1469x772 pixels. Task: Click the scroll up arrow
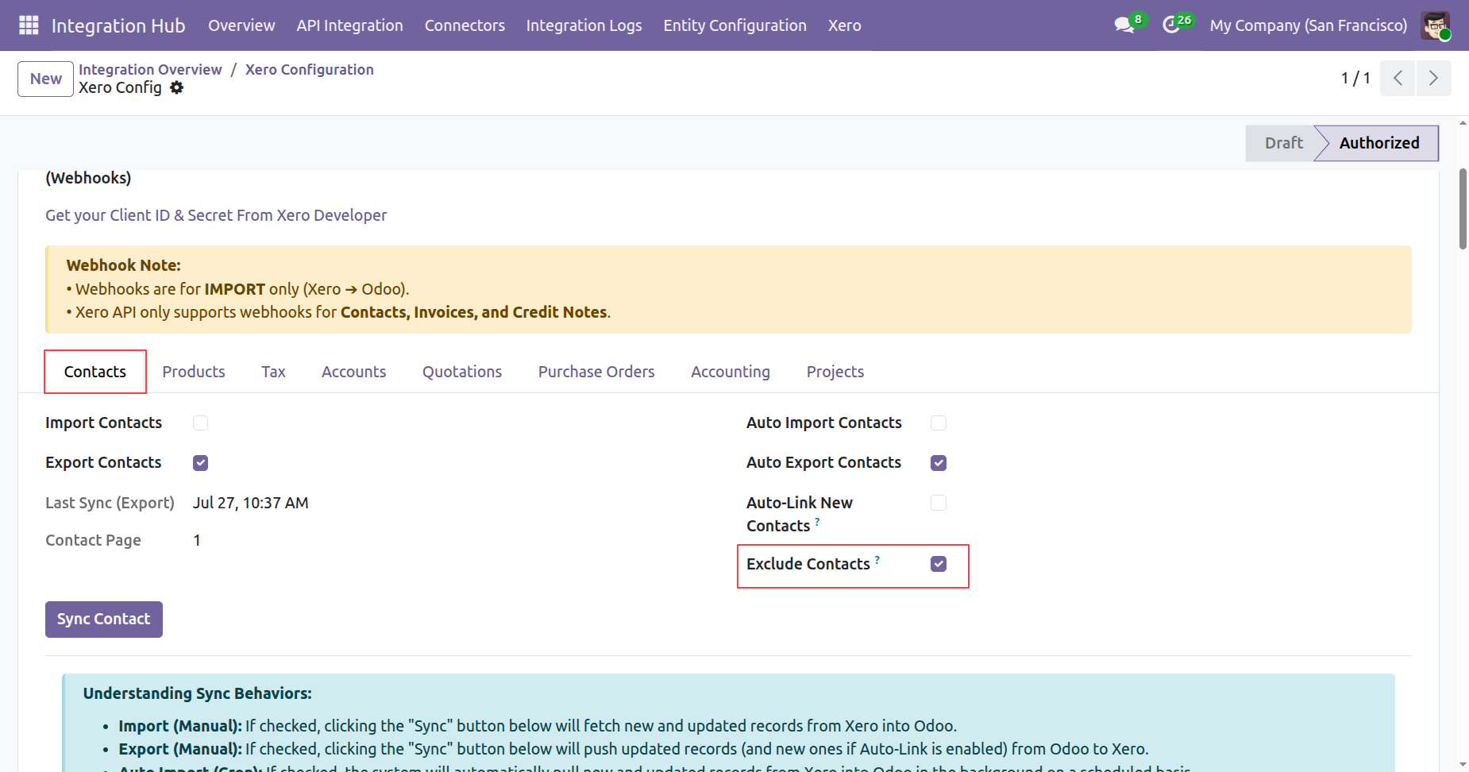point(1463,123)
